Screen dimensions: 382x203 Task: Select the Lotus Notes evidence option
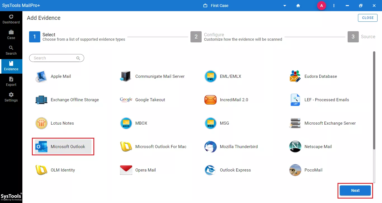pos(62,123)
